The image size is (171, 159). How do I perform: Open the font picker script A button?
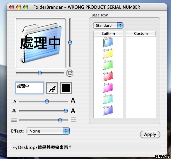point(52,88)
